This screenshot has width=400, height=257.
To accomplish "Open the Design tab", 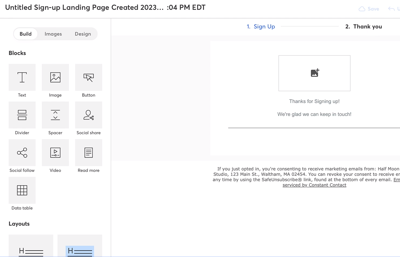I will 83,34.
